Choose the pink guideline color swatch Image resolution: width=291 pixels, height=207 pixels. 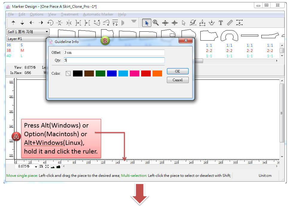tap(135, 73)
